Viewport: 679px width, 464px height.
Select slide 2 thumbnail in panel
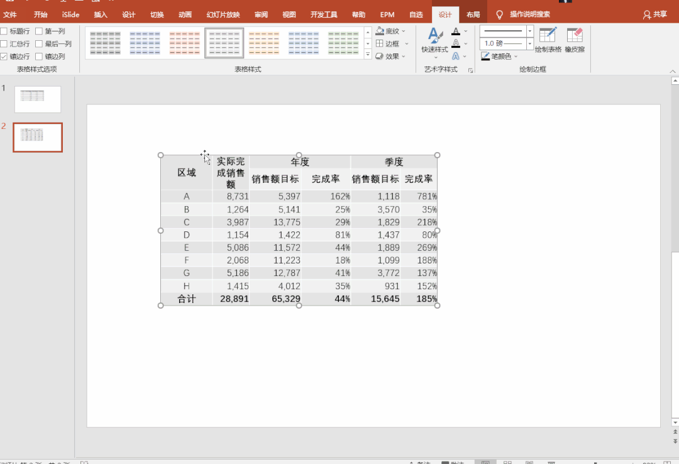[38, 137]
